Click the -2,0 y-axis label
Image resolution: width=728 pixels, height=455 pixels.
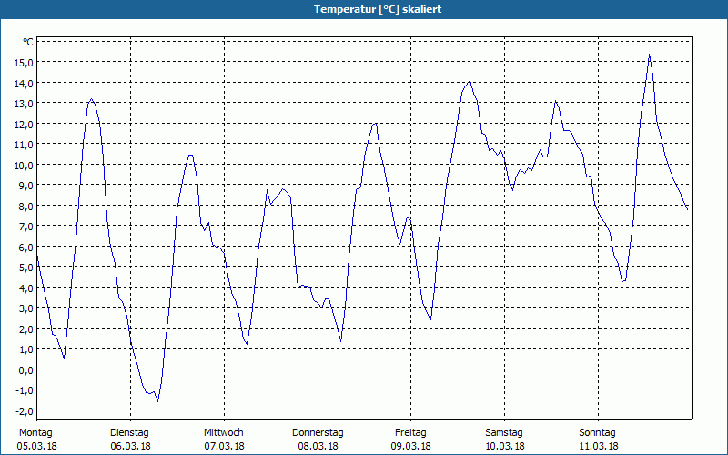pyautogui.click(x=25, y=410)
